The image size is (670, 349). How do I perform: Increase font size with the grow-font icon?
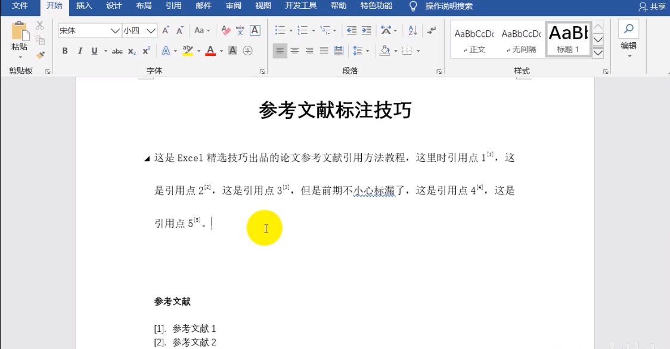[x=166, y=30]
